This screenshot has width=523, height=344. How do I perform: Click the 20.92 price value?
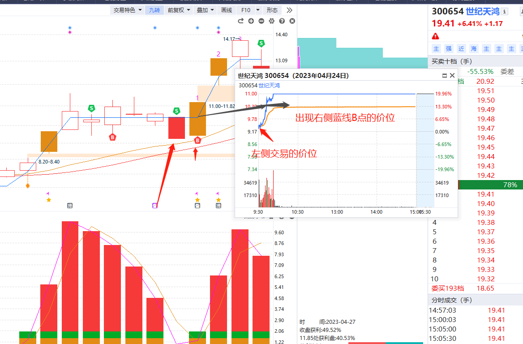coord(485,82)
